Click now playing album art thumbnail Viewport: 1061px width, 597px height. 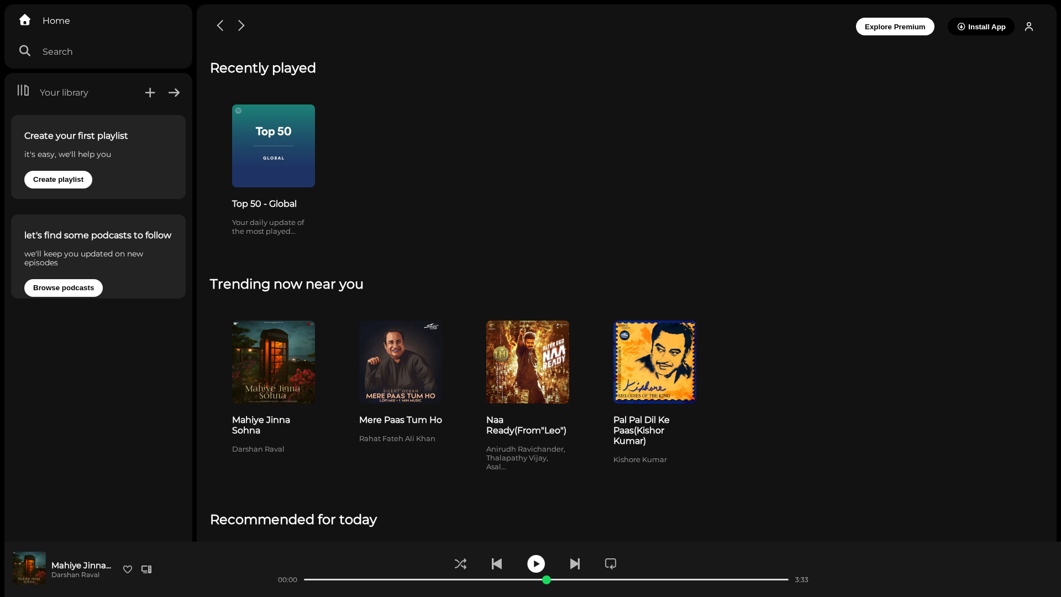click(29, 568)
